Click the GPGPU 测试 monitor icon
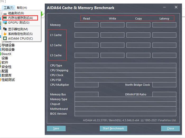The width and height of the screenshot is (185, 138). point(5,23)
